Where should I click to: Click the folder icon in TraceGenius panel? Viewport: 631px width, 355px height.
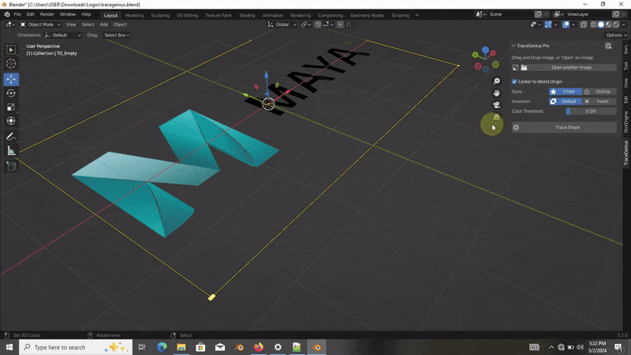[524, 68]
